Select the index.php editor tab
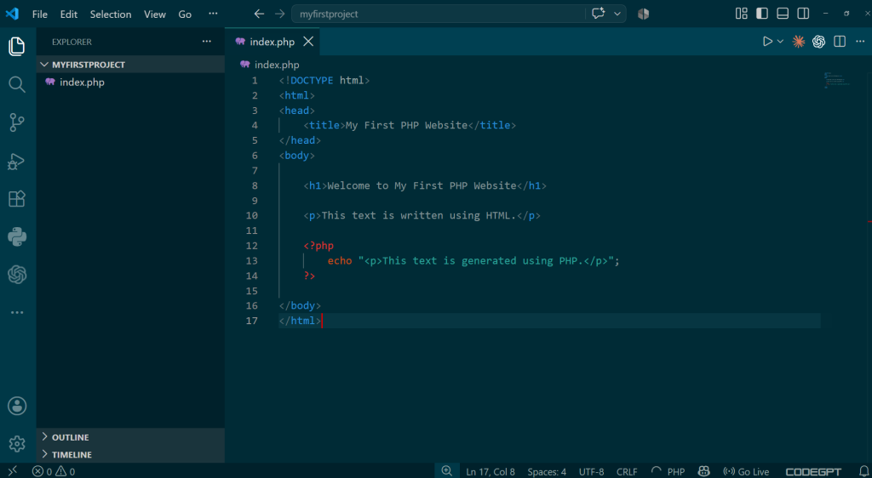This screenshot has height=478, width=872. click(x=272, y=42)
